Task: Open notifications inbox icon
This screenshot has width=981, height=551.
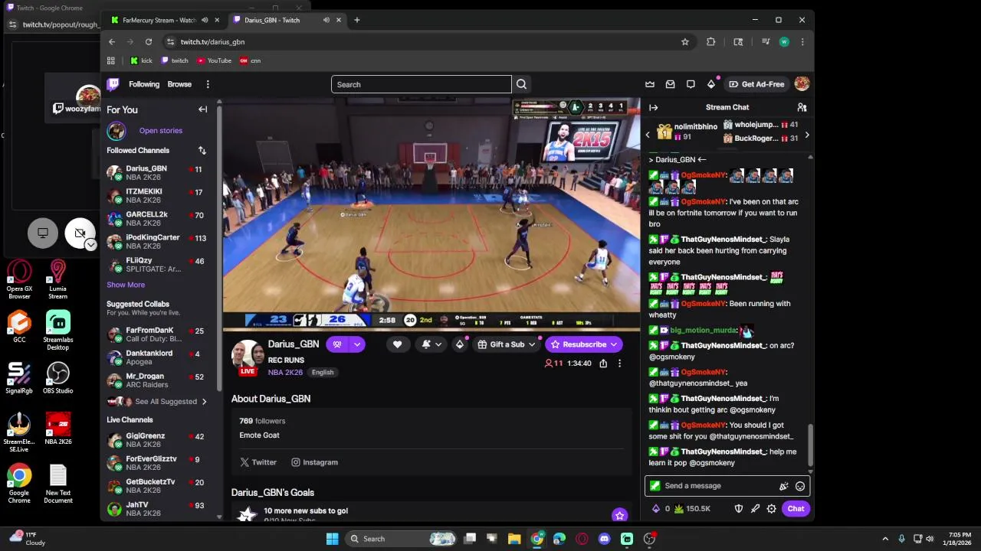Action: pos(671,84)
